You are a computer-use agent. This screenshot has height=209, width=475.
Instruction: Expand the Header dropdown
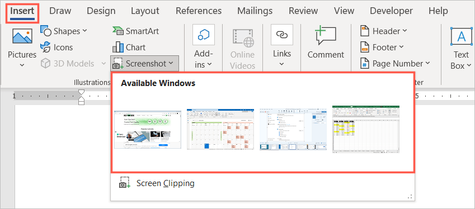pos(383,31)
